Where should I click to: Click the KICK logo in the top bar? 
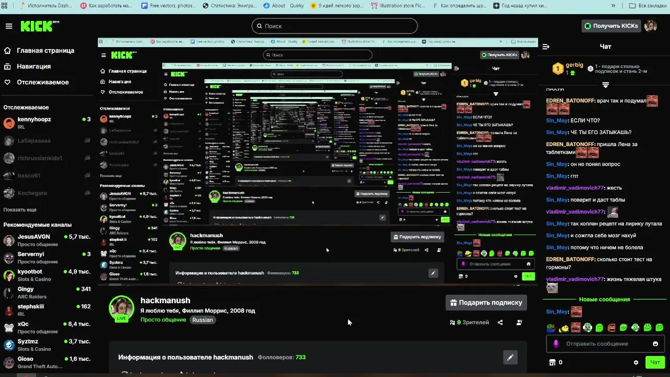coord(39,26)
